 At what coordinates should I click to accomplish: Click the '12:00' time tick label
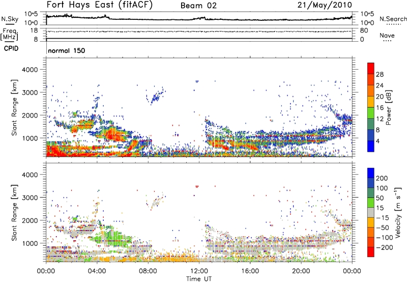pyautogui.click(x=199, y=271)
